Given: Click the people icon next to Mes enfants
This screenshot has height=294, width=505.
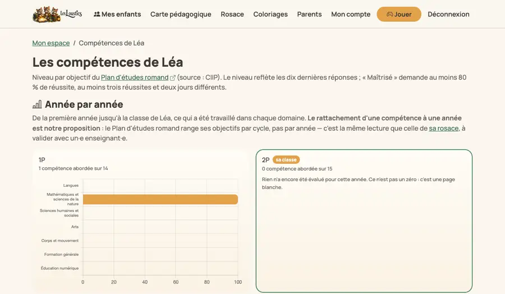Looking at the screenshot, I should pyautogui.click(x=97, y=14).
